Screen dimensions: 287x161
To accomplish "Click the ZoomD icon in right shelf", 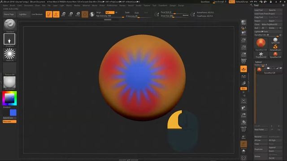I will [244, 115].
